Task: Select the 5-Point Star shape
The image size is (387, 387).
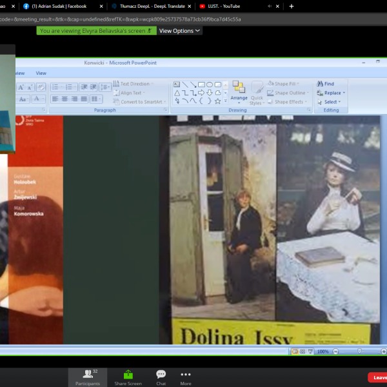Action: 218,101
